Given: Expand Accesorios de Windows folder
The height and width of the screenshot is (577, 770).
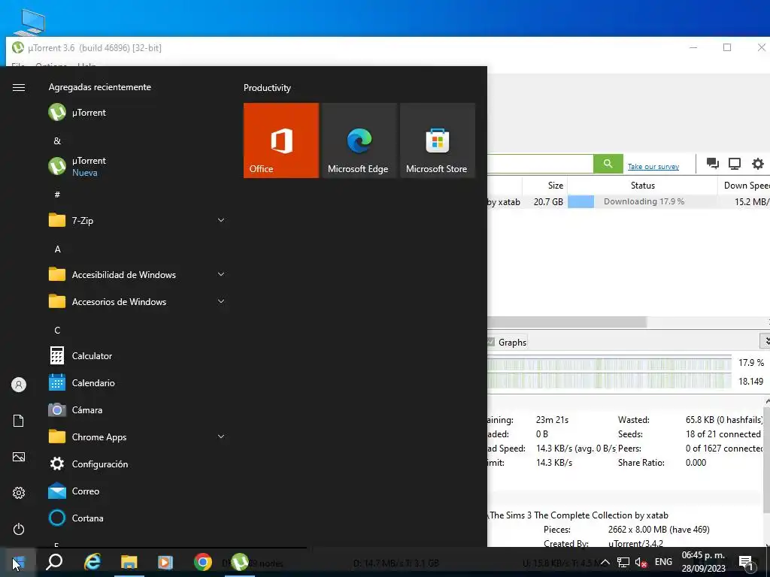Looking at the screenshot, I should click(136, 301).
